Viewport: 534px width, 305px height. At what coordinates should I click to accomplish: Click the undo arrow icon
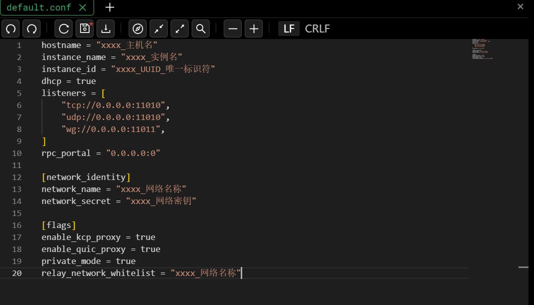click(x=11, y=29)
